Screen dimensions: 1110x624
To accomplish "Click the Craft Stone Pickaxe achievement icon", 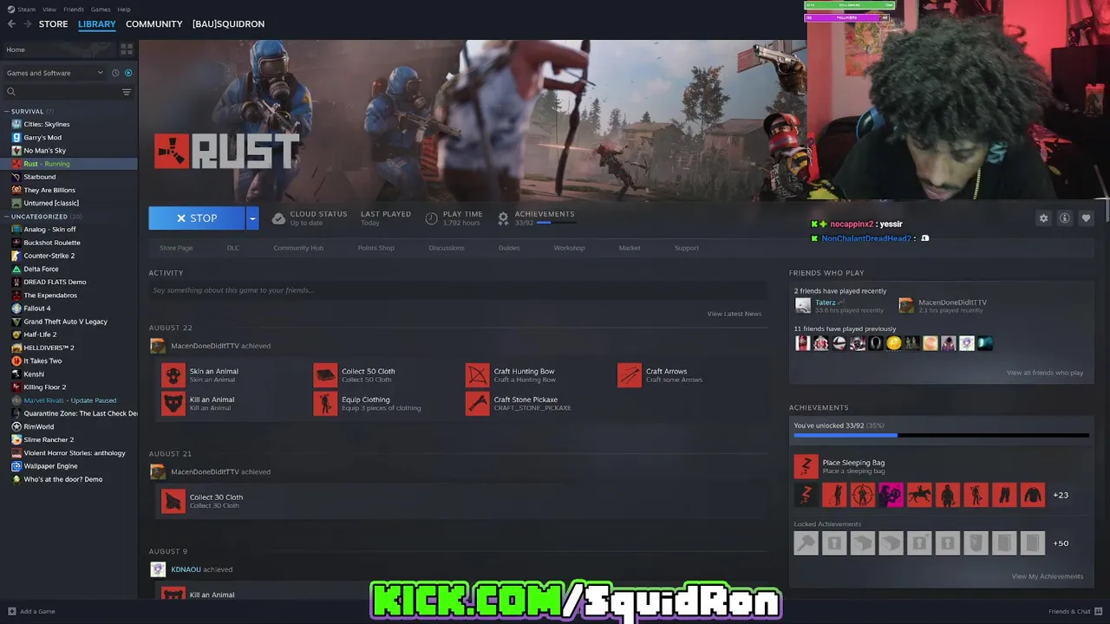I will [x=478, y=403].
